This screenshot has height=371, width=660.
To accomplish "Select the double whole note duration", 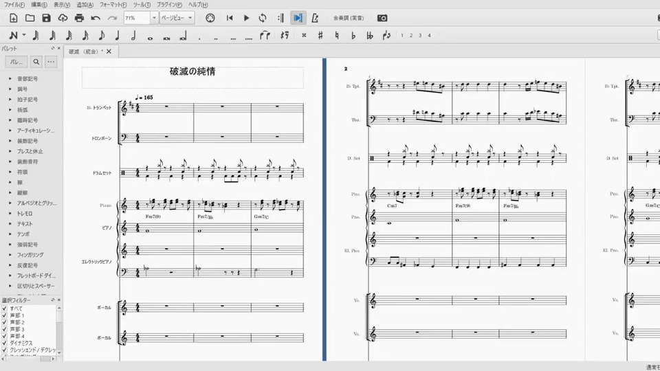I will [166, 38].
